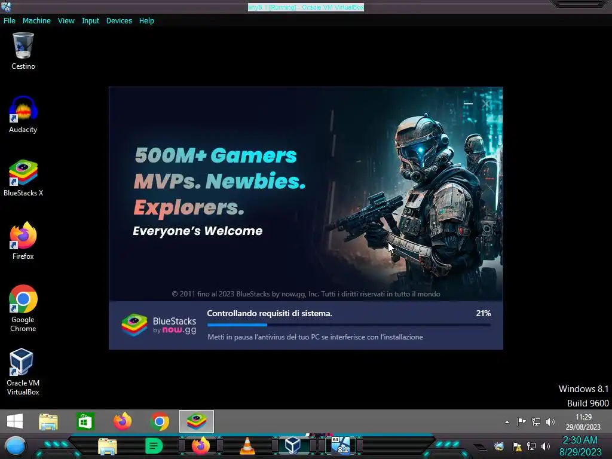Click the host volume speaker icon
Screen dimensions: 612x459
[546, 446]
